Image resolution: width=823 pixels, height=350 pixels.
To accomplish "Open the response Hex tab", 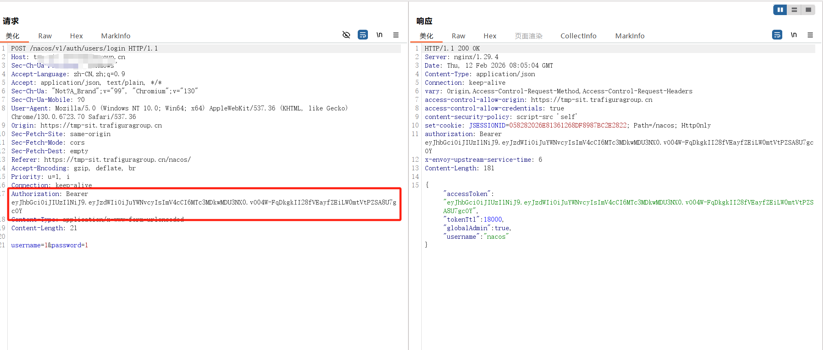I will [x=490, y=36].
